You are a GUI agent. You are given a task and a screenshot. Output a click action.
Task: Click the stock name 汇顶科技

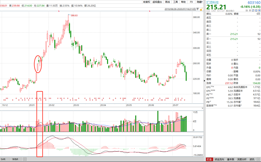click(x=212, y=2)
